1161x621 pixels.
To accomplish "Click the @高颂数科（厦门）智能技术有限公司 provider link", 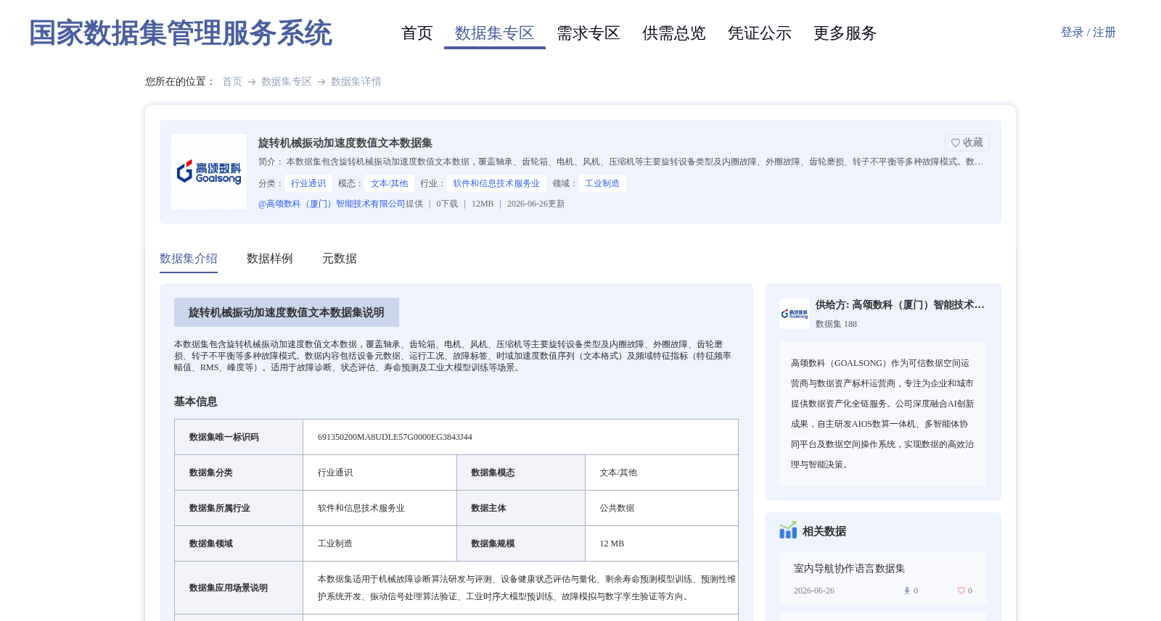I will [x=332, y=204].
